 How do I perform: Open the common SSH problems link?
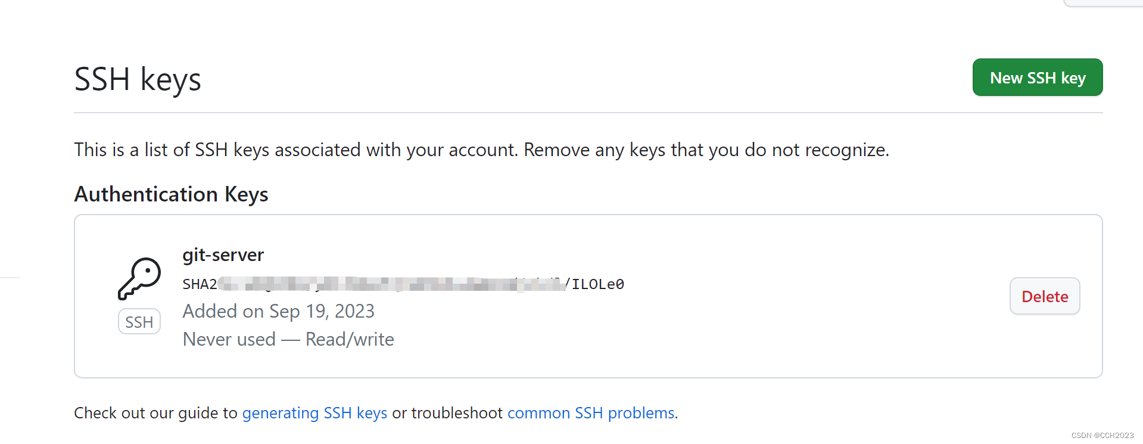[591, 412]
